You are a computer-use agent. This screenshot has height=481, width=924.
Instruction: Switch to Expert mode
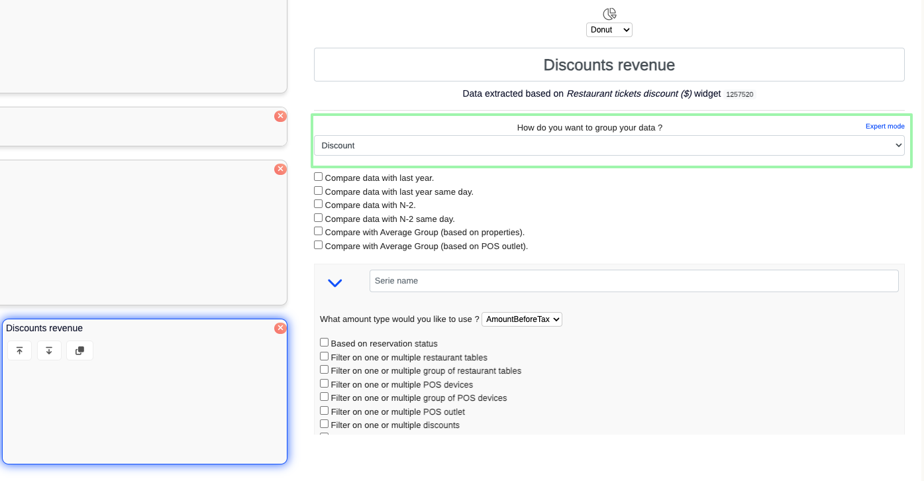884,126
